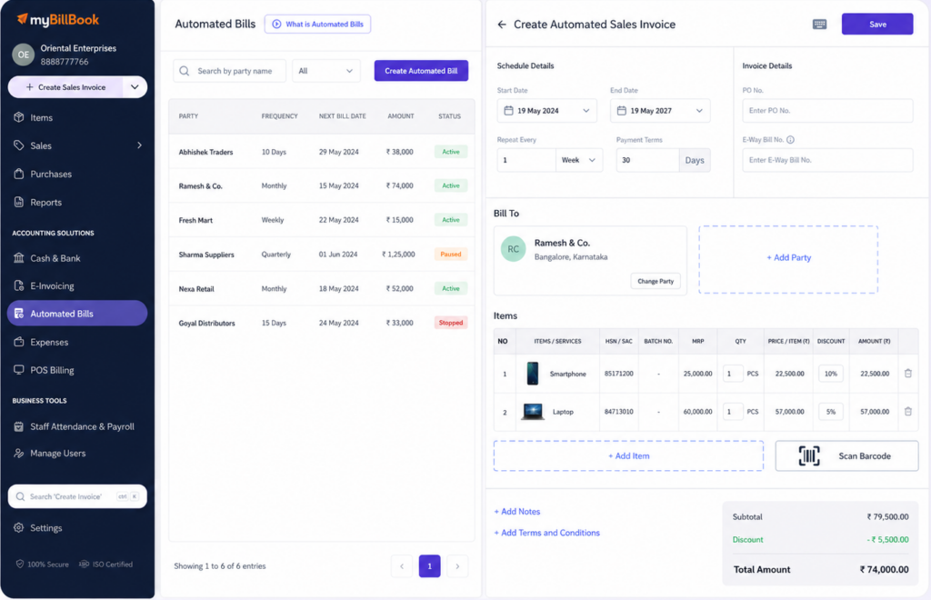
Task: Go back using the arrow icon
Action: coord(502,25)
